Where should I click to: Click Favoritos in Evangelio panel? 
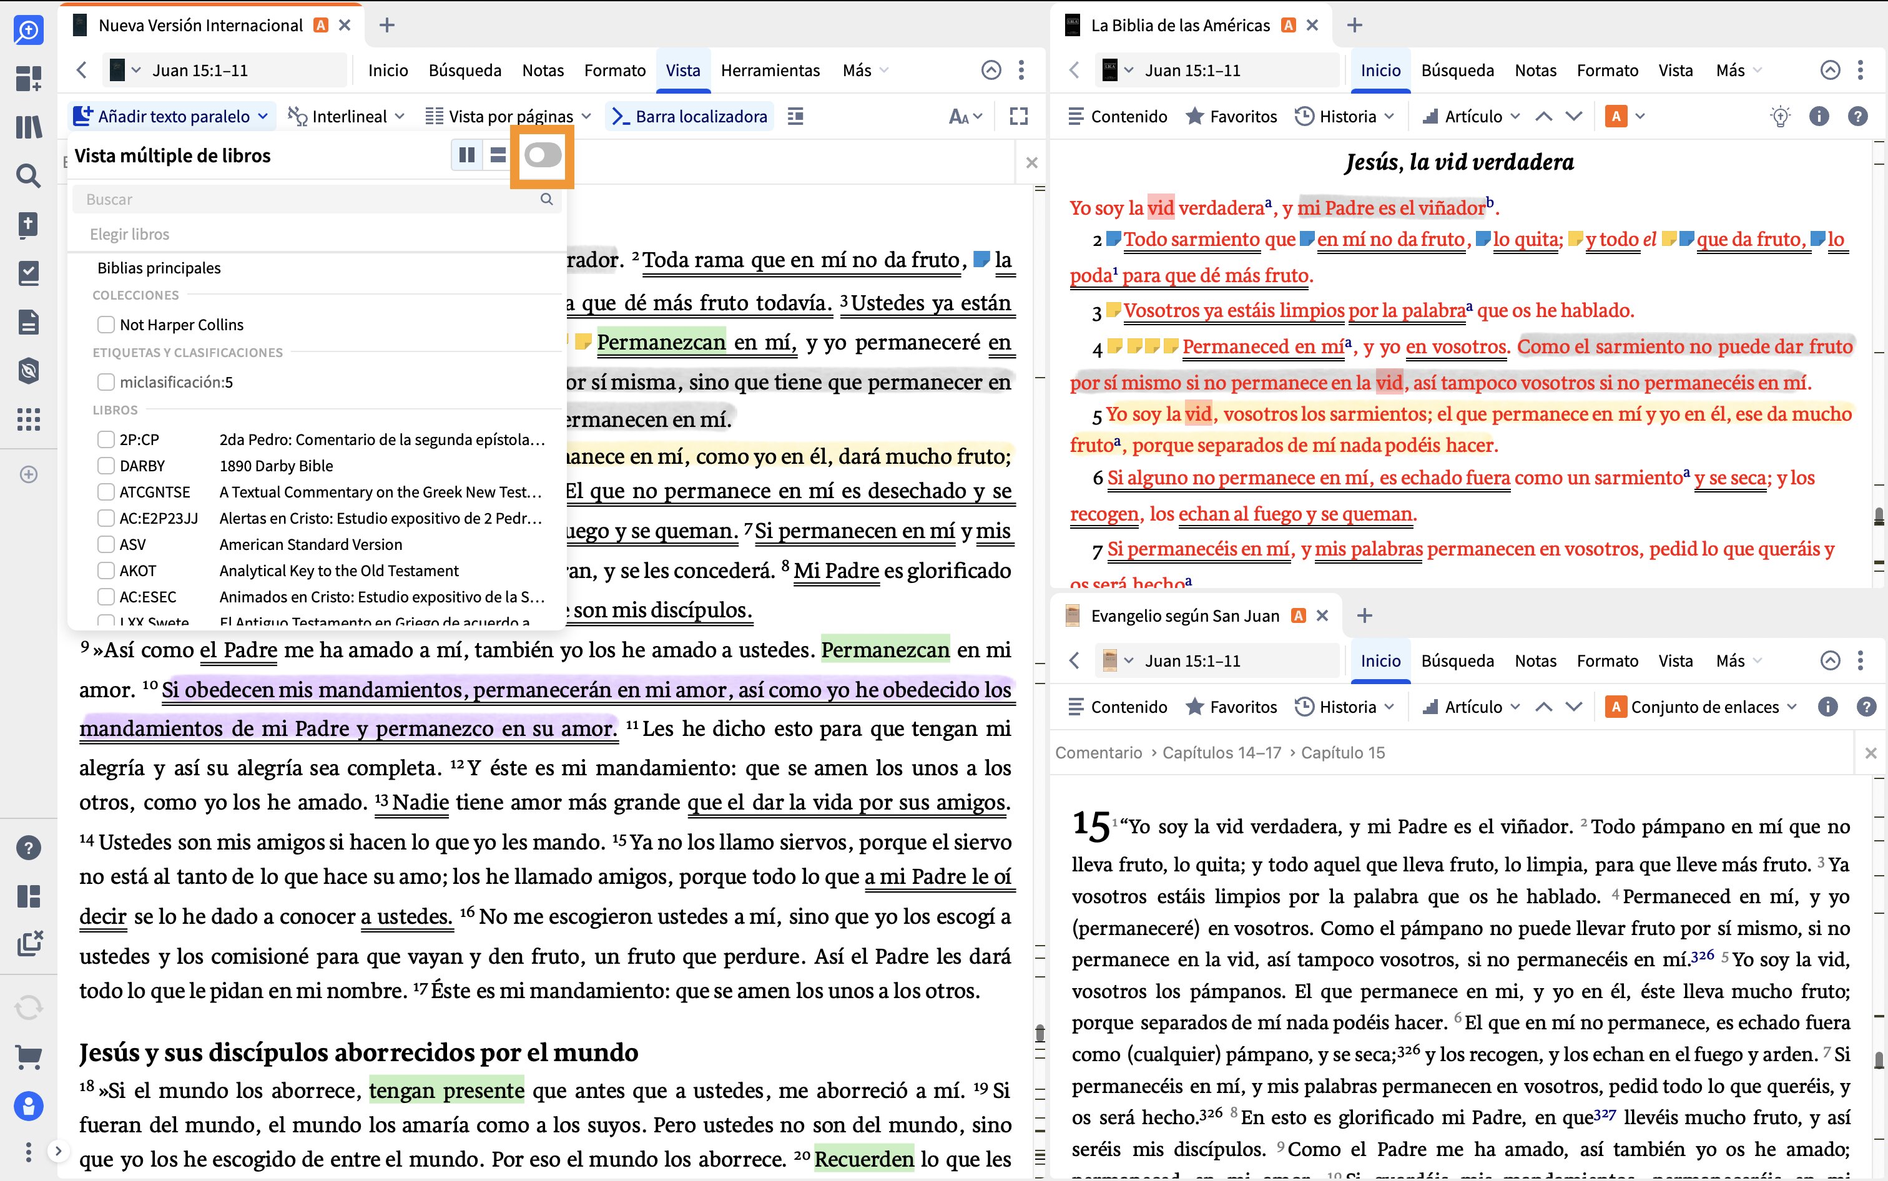(x=1231, y=707)
